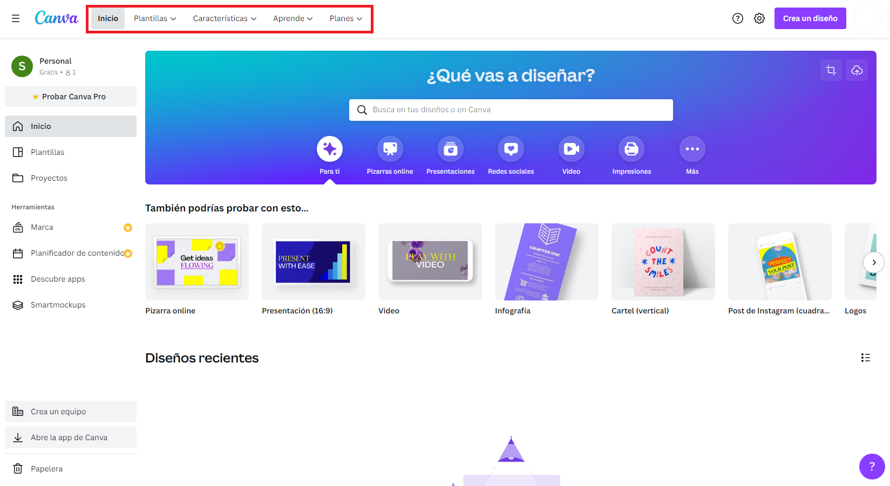Open Proyectos in the sidebar
The image size is (890, 486).
[71, 178]
